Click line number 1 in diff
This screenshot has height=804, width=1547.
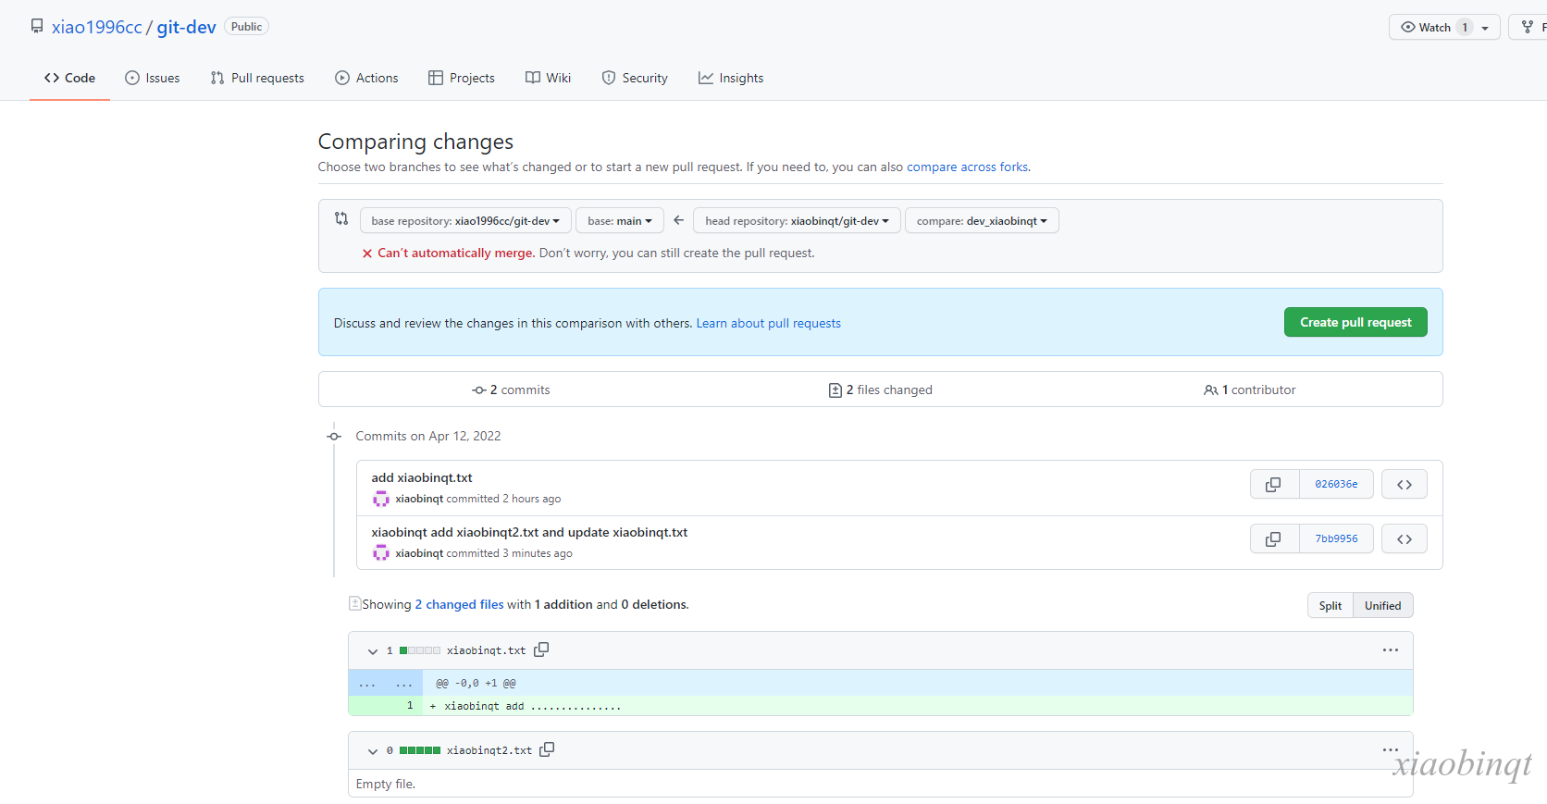pyautogui.click(x=410, y=705)
